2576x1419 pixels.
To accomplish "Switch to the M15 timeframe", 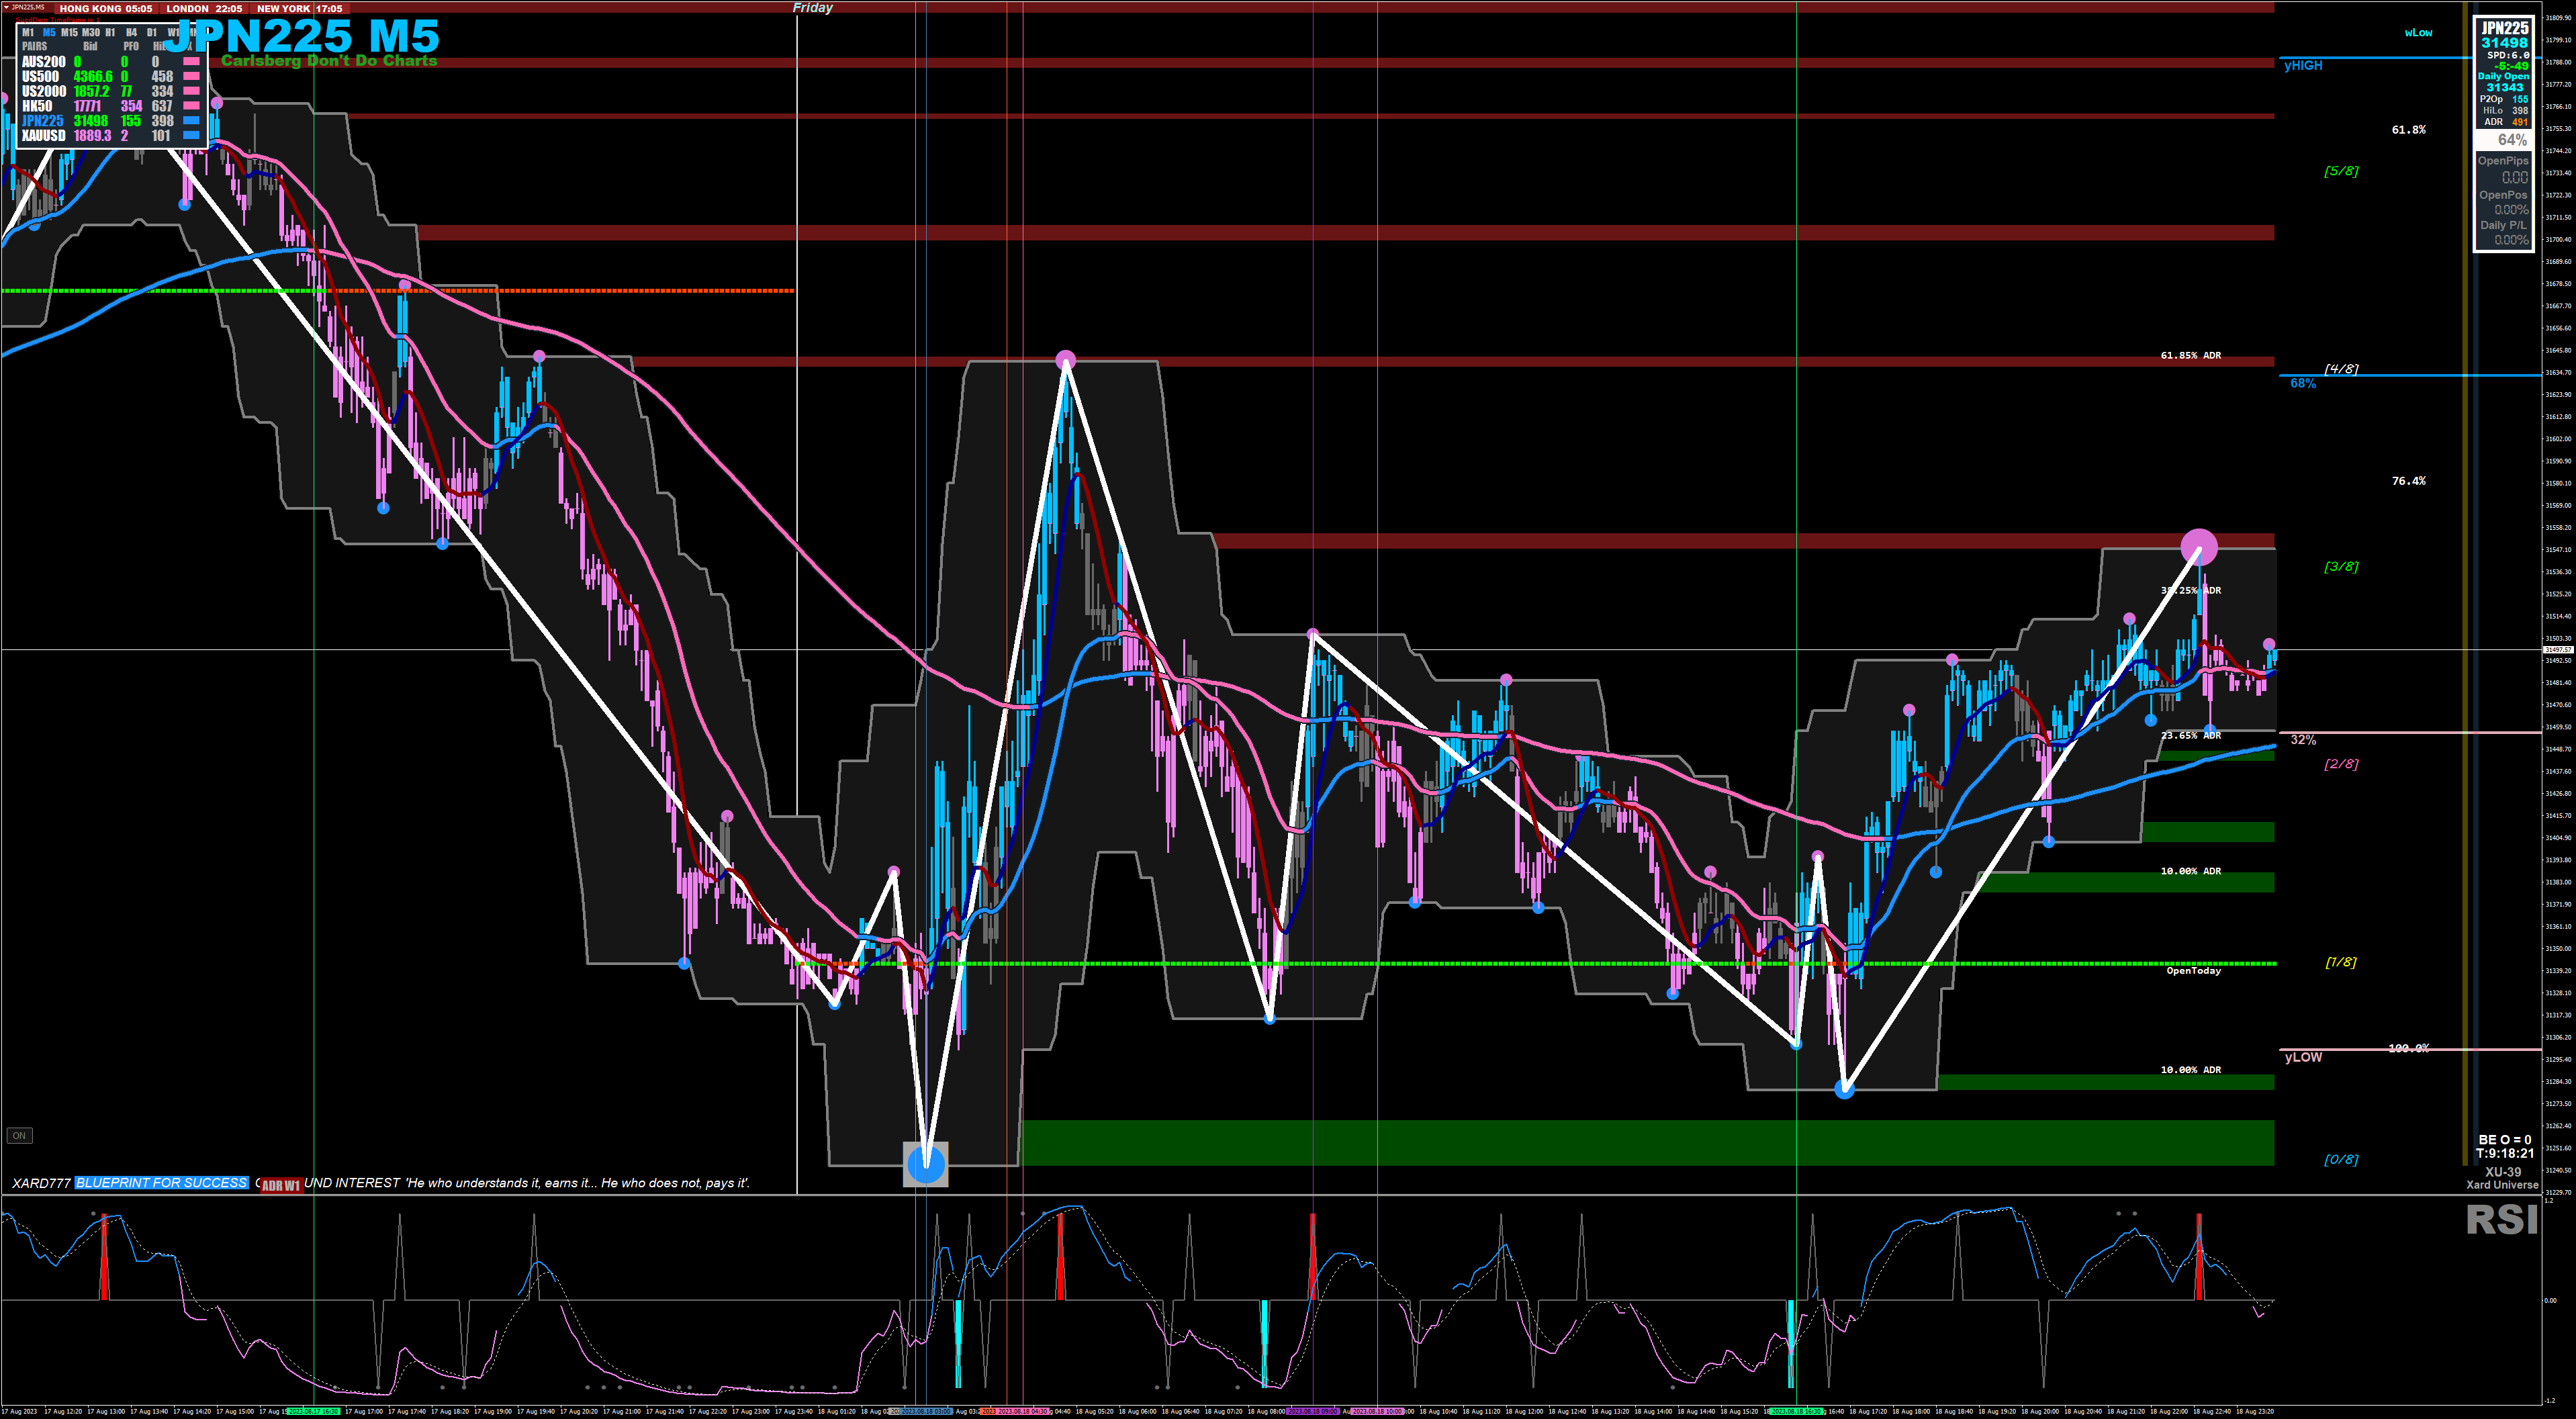I will tap(69, 33).
